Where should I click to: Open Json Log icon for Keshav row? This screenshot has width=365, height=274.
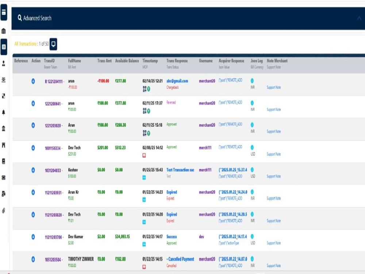tap(252, 170)
